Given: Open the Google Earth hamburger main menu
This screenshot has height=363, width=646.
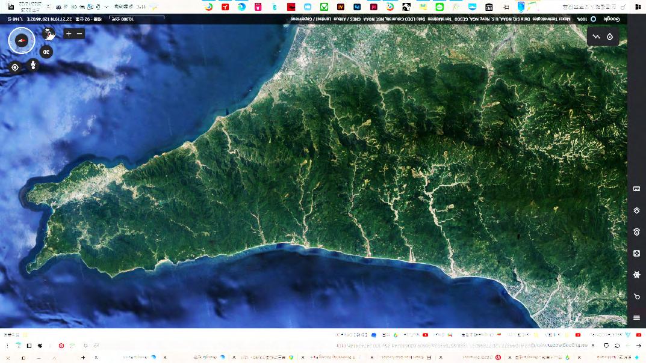Looking at the screenshot, I should 636,317.
